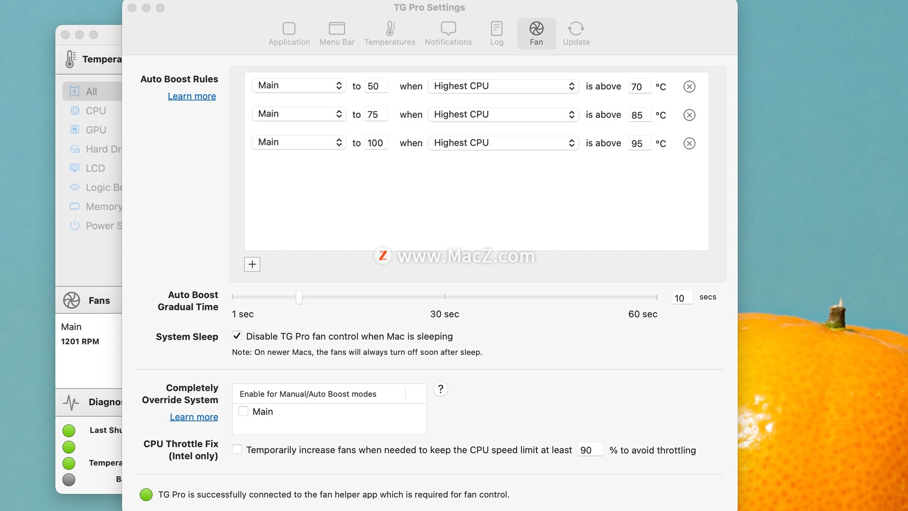Open Highest CPU sensor dropdown for 70 °C rule
908x511 pixels.
[x=503, y=86]
